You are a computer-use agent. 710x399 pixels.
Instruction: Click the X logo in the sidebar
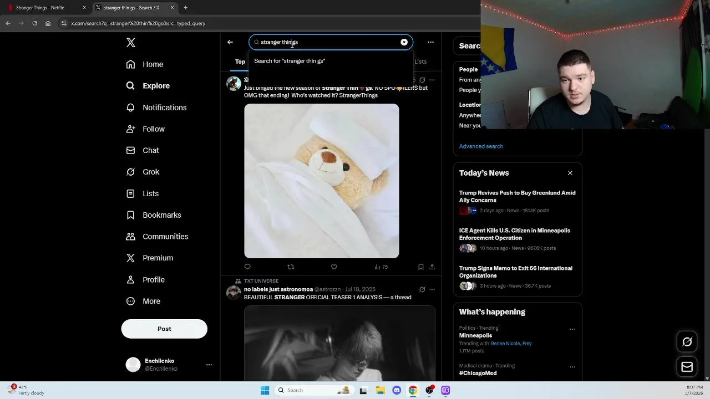[x=130, y=43]
